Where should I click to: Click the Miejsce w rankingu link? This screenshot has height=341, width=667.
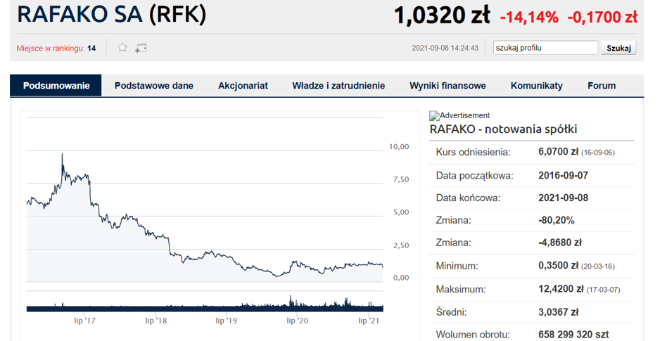pos(50,48)
